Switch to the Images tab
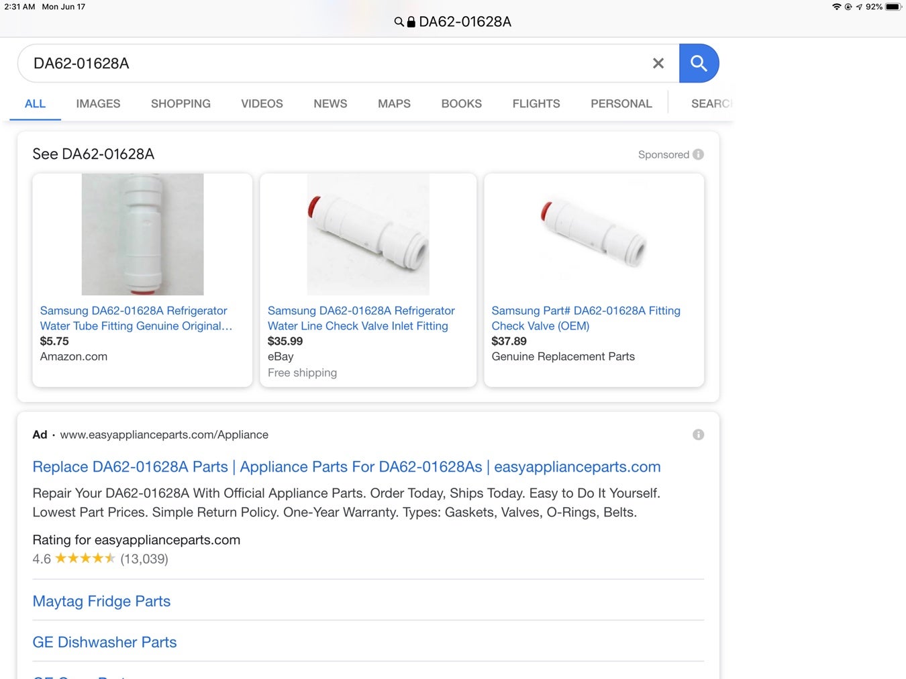The width and height of the screenshot is (906, 679). pyautogui.click(x=98, y=104)
